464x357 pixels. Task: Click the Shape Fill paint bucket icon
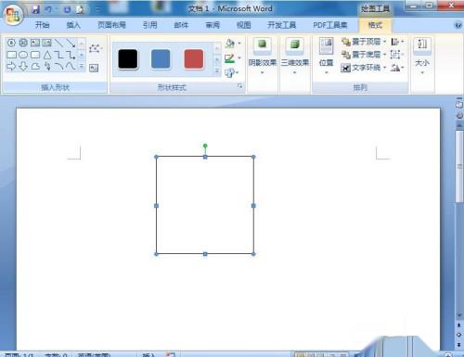(230, 43)
